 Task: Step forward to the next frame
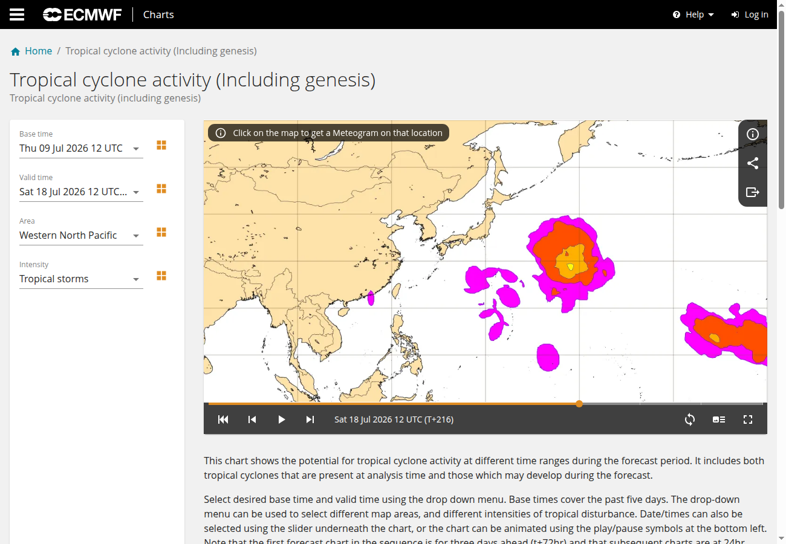tap(310, 419)
